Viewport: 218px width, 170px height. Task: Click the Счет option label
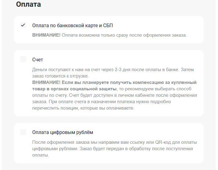point(38,60)
